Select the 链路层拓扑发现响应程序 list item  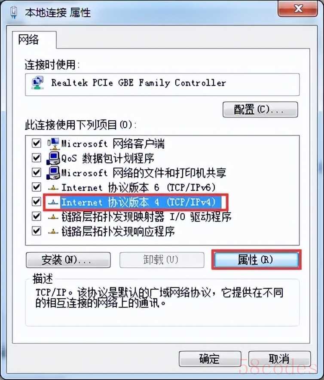118,231
